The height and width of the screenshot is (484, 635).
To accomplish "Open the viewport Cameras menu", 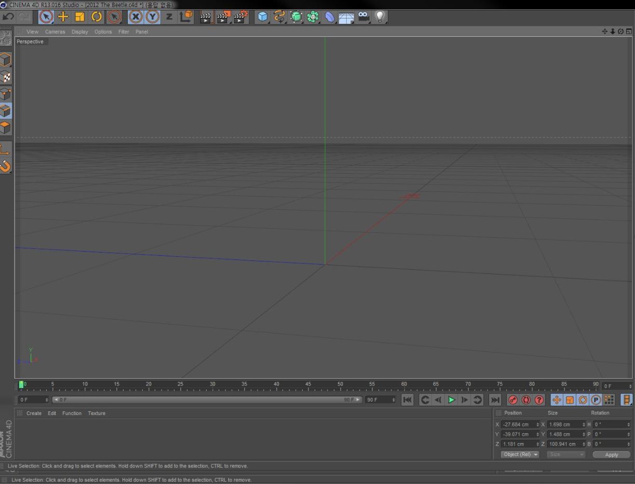I will tap(55, 32).
